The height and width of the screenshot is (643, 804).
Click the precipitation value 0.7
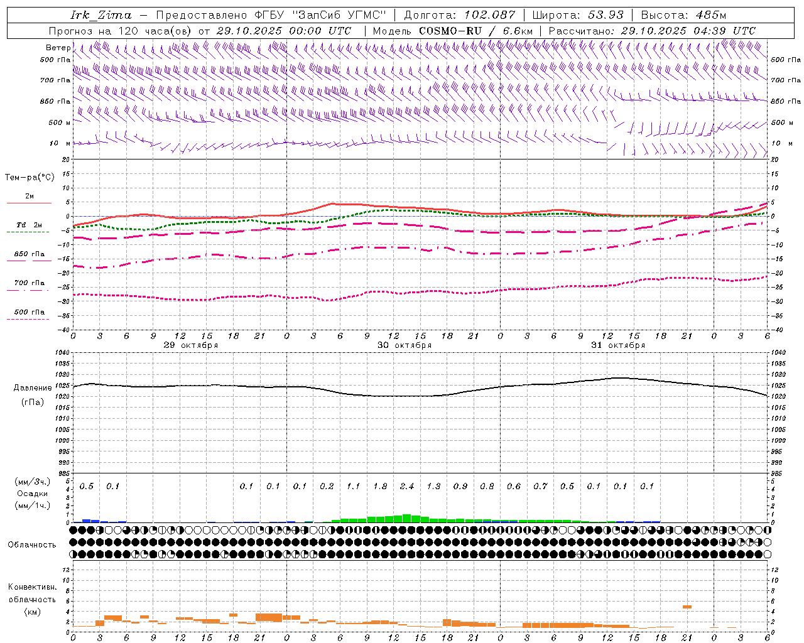click(540, 486)
